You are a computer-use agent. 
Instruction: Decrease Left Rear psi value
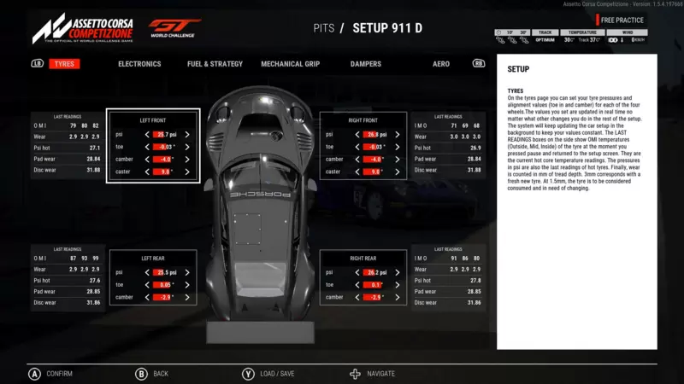[x=147, y=272]
